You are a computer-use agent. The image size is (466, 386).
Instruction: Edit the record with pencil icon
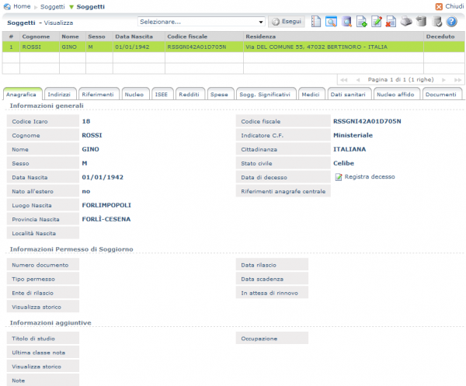pyautogui.click(x=377, y=22)
